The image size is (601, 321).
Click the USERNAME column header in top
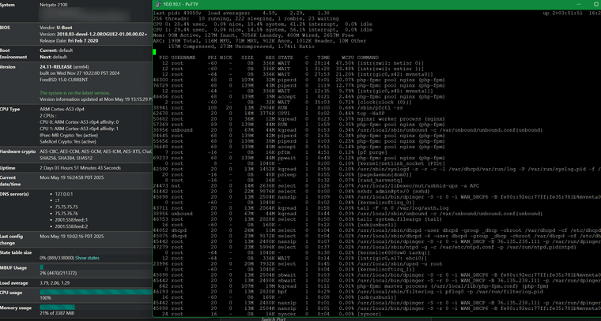point(183,58)
